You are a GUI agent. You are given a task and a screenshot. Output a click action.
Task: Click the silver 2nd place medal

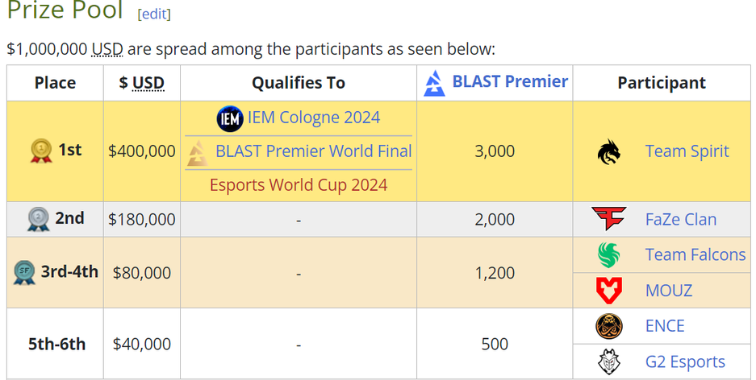(39, 219)
